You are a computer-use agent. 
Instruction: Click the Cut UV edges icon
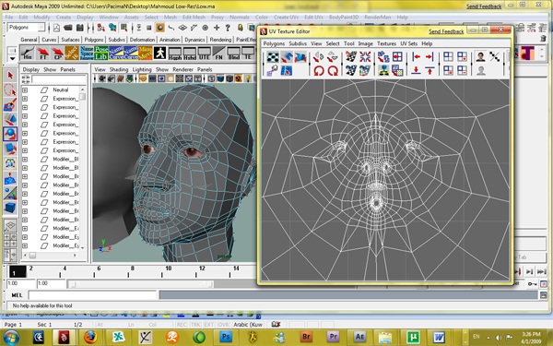click(x=351, y=57)
